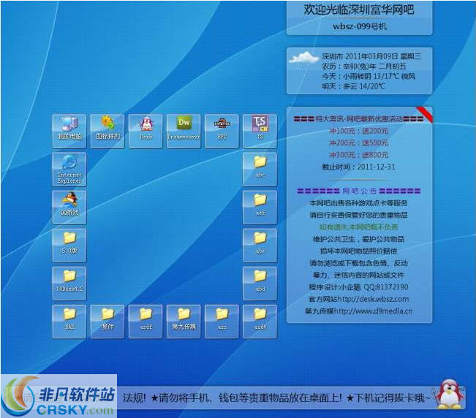Open the QQ游戏 penguin tile
Image resolution: width=476 pixels, height=418 pixels.
[69, 208]
